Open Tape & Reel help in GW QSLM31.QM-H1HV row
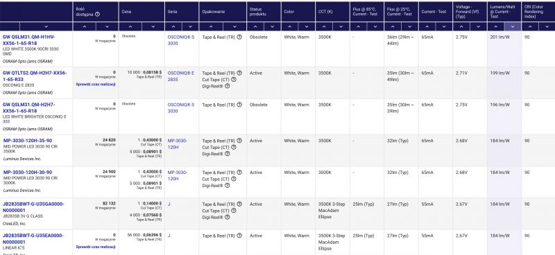This screenshot has width=555, height=255. click(x=239, y=37)
